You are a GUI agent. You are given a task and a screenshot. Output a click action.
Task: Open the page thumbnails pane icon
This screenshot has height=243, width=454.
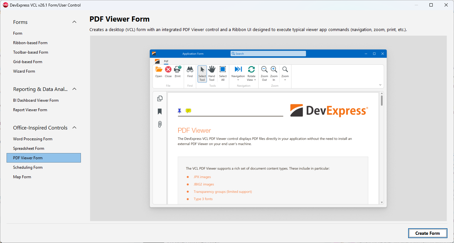160,98
